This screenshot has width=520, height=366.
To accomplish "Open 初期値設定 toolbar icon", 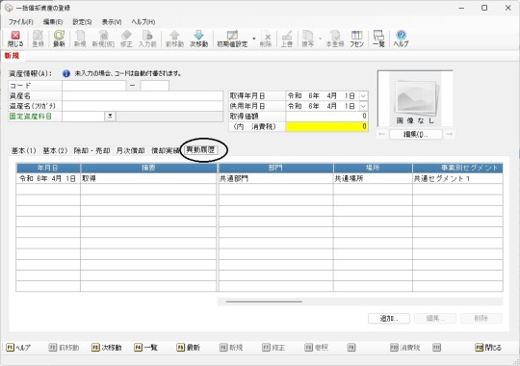I will [232, 39].
